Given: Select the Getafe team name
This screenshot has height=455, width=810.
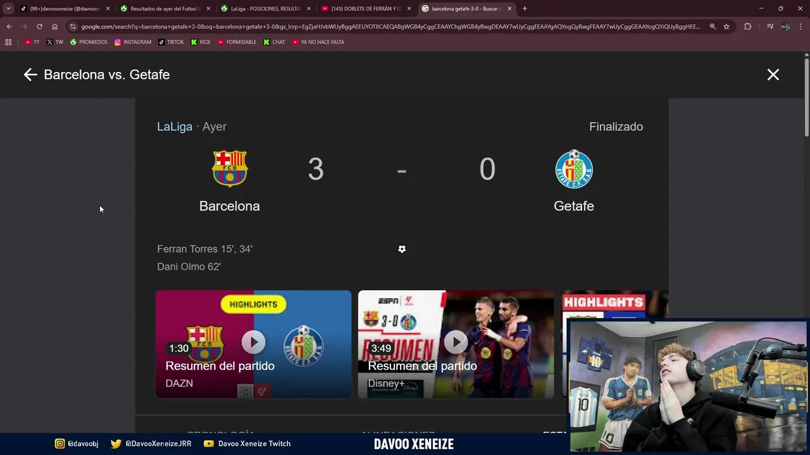Looking at the screenshot, I should click(x=574, y=206).
